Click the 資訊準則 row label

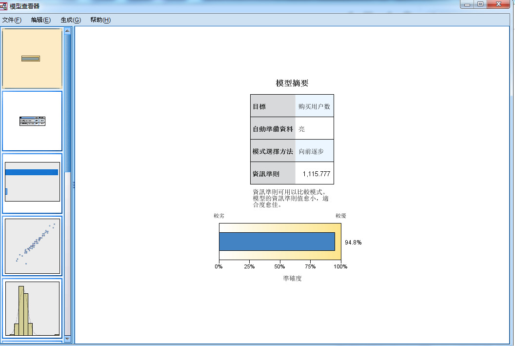(x=273, y=173)
